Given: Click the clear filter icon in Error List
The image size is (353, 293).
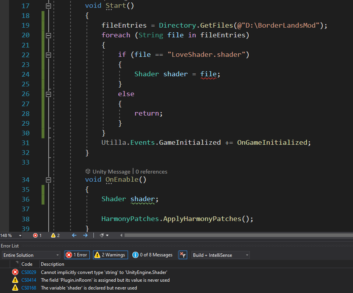Looking at the screenshot, I should [x=183, y=255].
